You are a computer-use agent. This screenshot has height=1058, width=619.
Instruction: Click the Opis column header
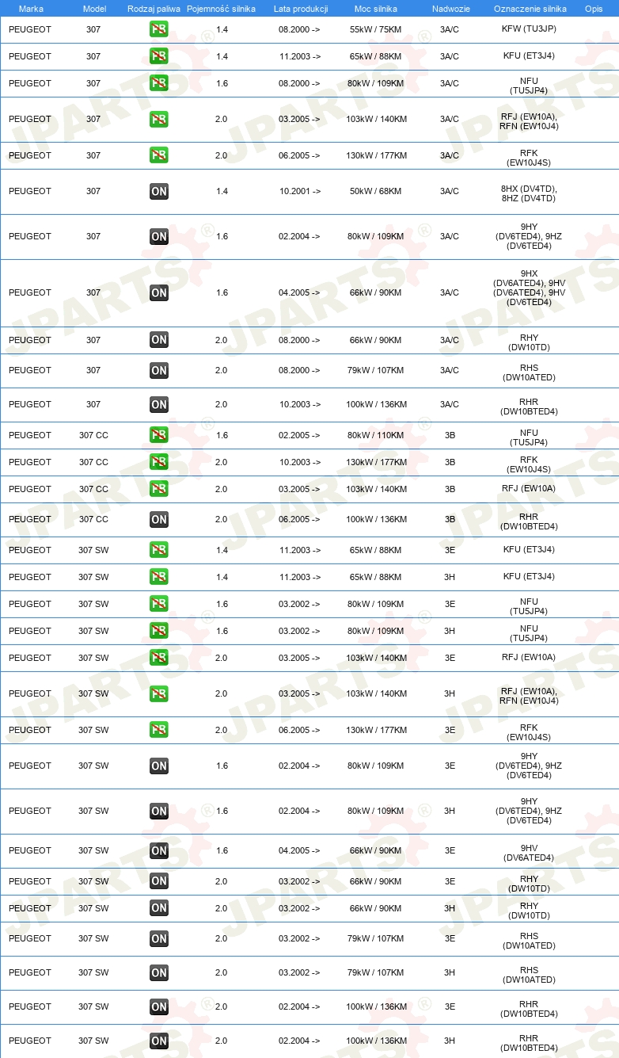click(x=594, y=8)
